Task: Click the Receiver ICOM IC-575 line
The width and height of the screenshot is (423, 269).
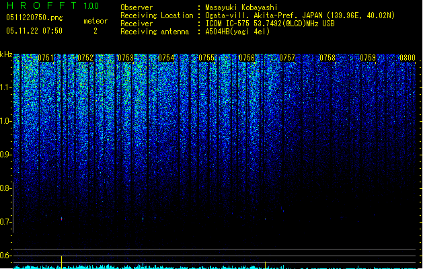Action: pyautogui.click(x=270, y=24)
